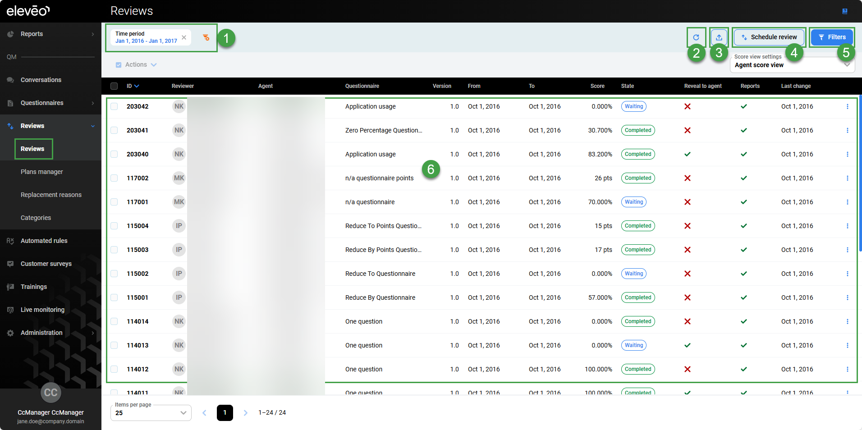Remove the Time period filter chip
Image resolution: width=862 pixels, height=430 pixels.
[184, 37]
